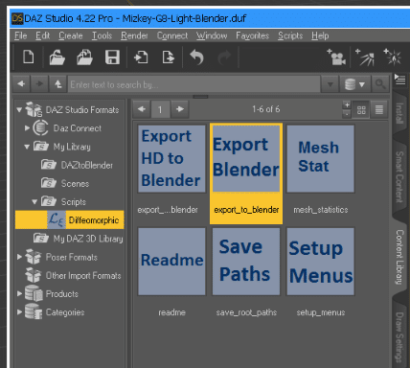
Task: Collapse the DAZ Studio Formats tree node
Action: (19, 110)
